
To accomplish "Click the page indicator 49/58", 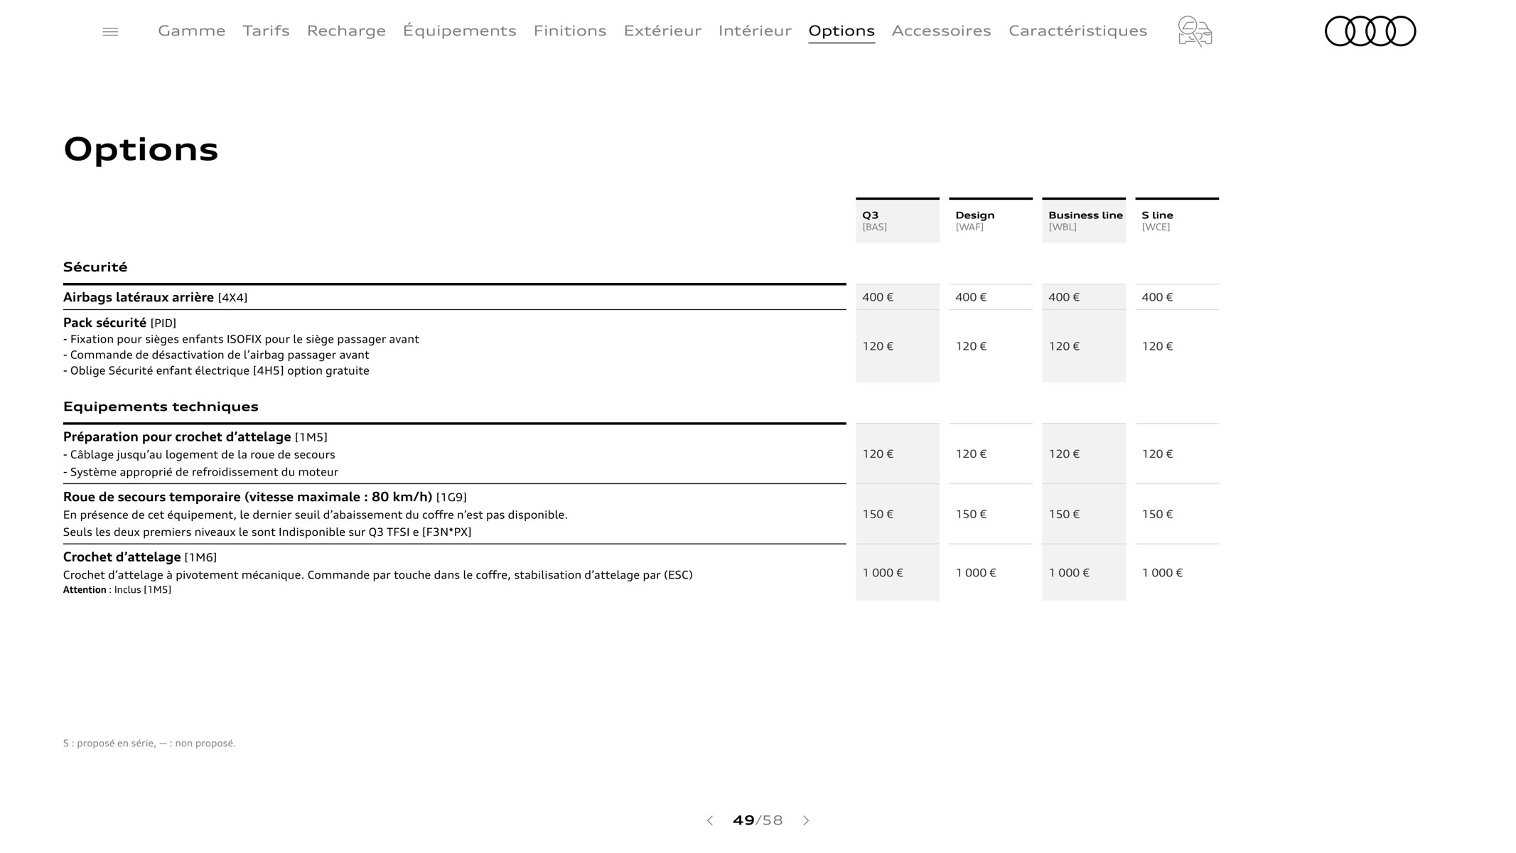I will (x=758, y=820).
